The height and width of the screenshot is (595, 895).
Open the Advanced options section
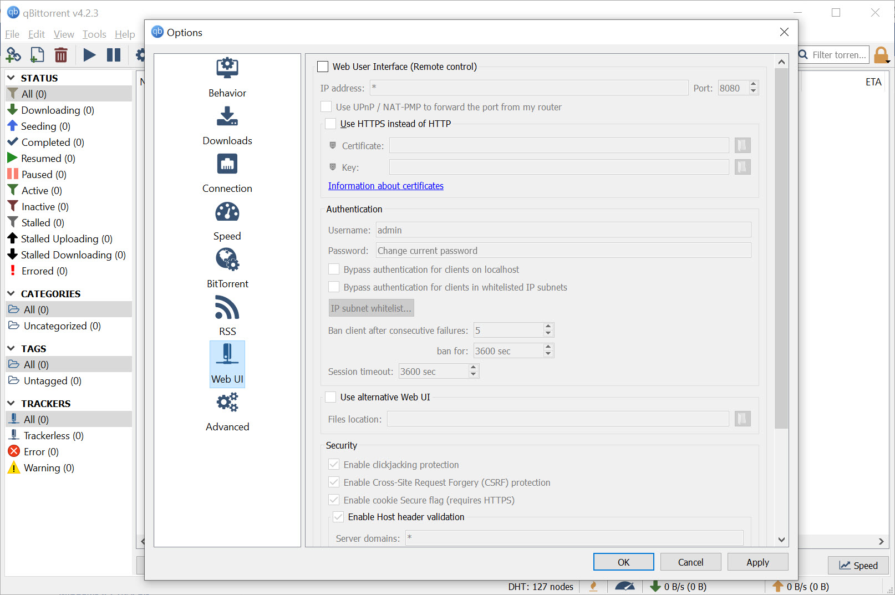click(227, 412)
